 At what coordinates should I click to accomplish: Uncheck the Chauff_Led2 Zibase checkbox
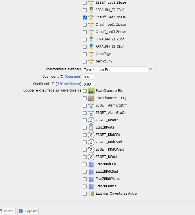tap(85, 18)
